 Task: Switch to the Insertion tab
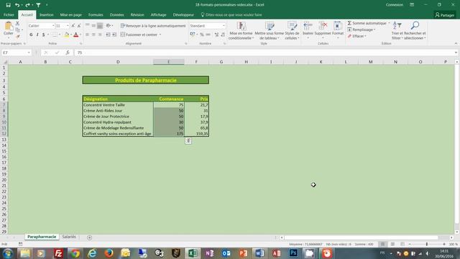[x=47, y=14]
